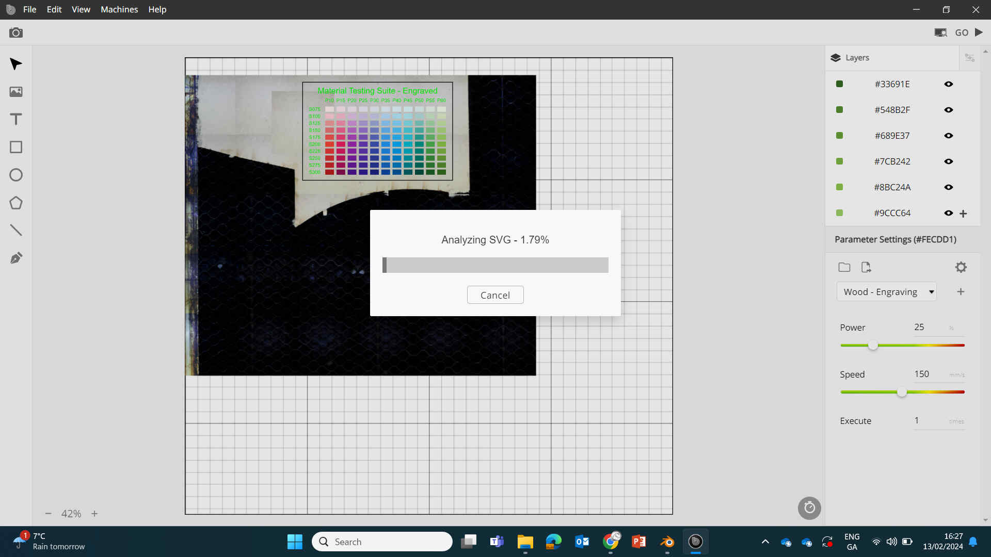
Task: Add a new layer with plus icon
Action: tap(963, 214)
